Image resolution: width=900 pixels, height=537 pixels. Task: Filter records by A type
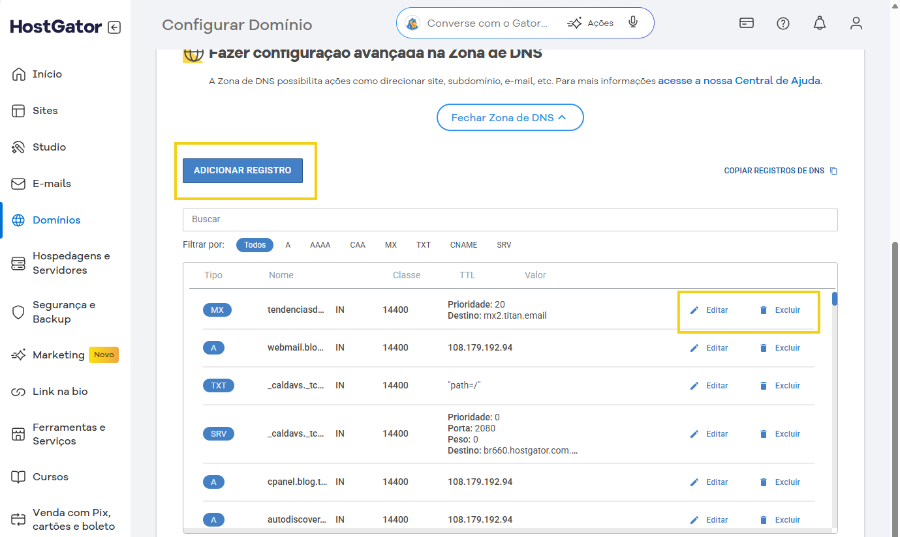point(288,245)
